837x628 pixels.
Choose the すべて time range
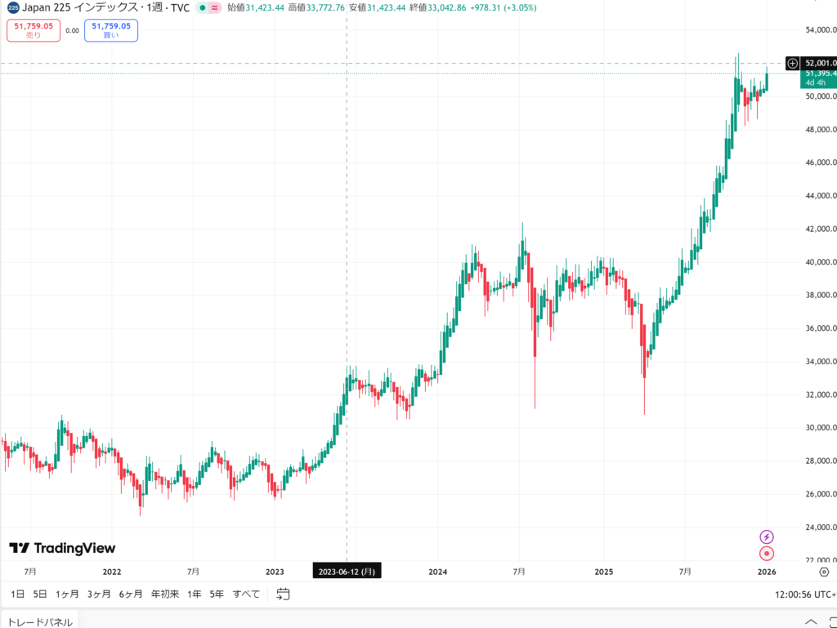click(246, 594)
